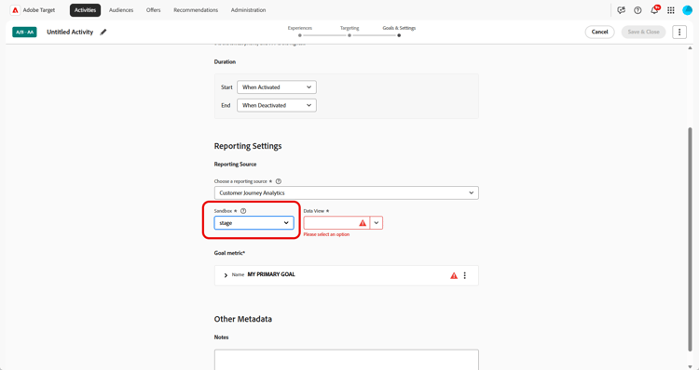This screenshot has width=699, height=370.
Task: Jump to the Targeting workflow step
Action: 349,31
